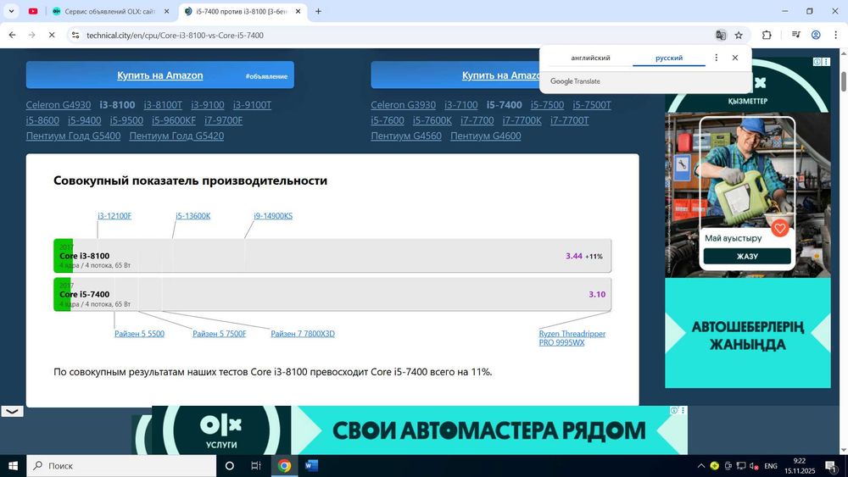Open the i3-8100T link
Image resolution: width=848 pixels, height=477 pixels.
pyautogui.click(x=163, y=105)
